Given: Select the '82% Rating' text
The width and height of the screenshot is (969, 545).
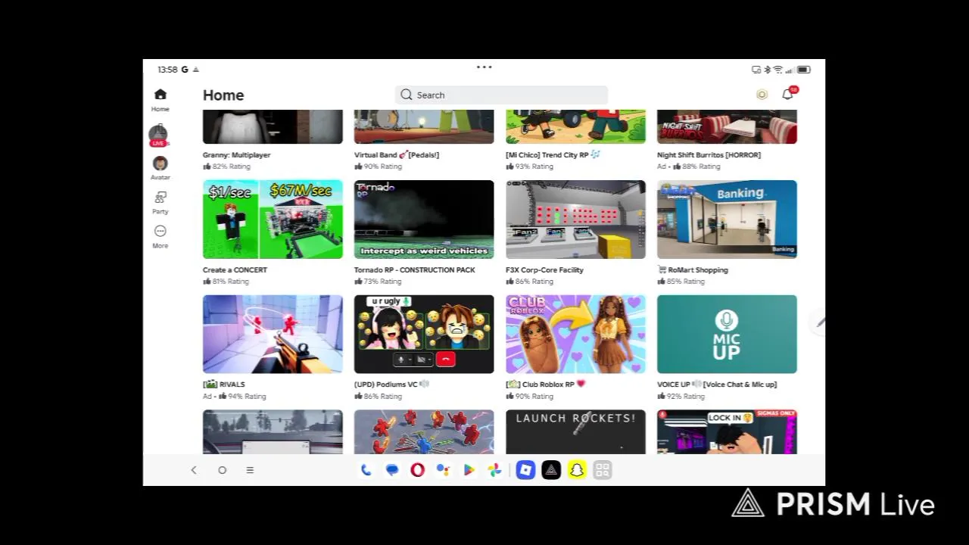Looking at the screenshot, I should pyautogui.click(x=231, y=167).
